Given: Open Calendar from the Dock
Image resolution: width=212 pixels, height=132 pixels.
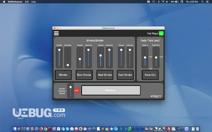Looking at the screenshot, I should (85, 129).
